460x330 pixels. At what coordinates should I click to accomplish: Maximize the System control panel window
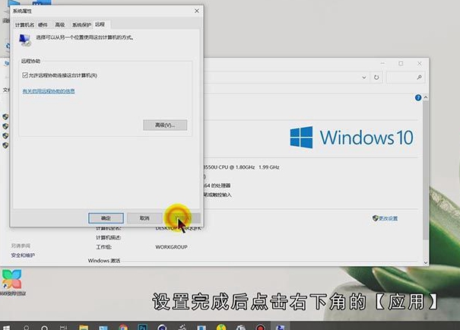(x=401, y=63)
